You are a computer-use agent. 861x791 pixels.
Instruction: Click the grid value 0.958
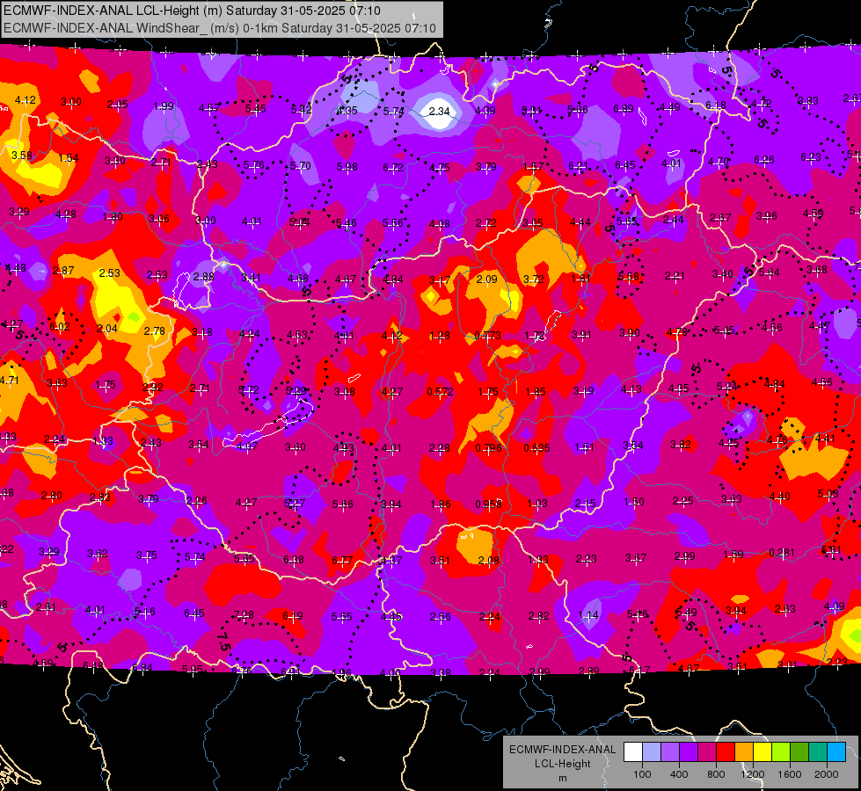click(x=489, y=504)
